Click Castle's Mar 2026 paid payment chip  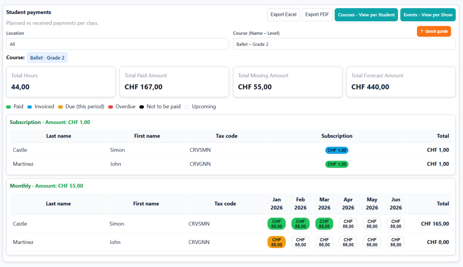(x=324, y=224)
